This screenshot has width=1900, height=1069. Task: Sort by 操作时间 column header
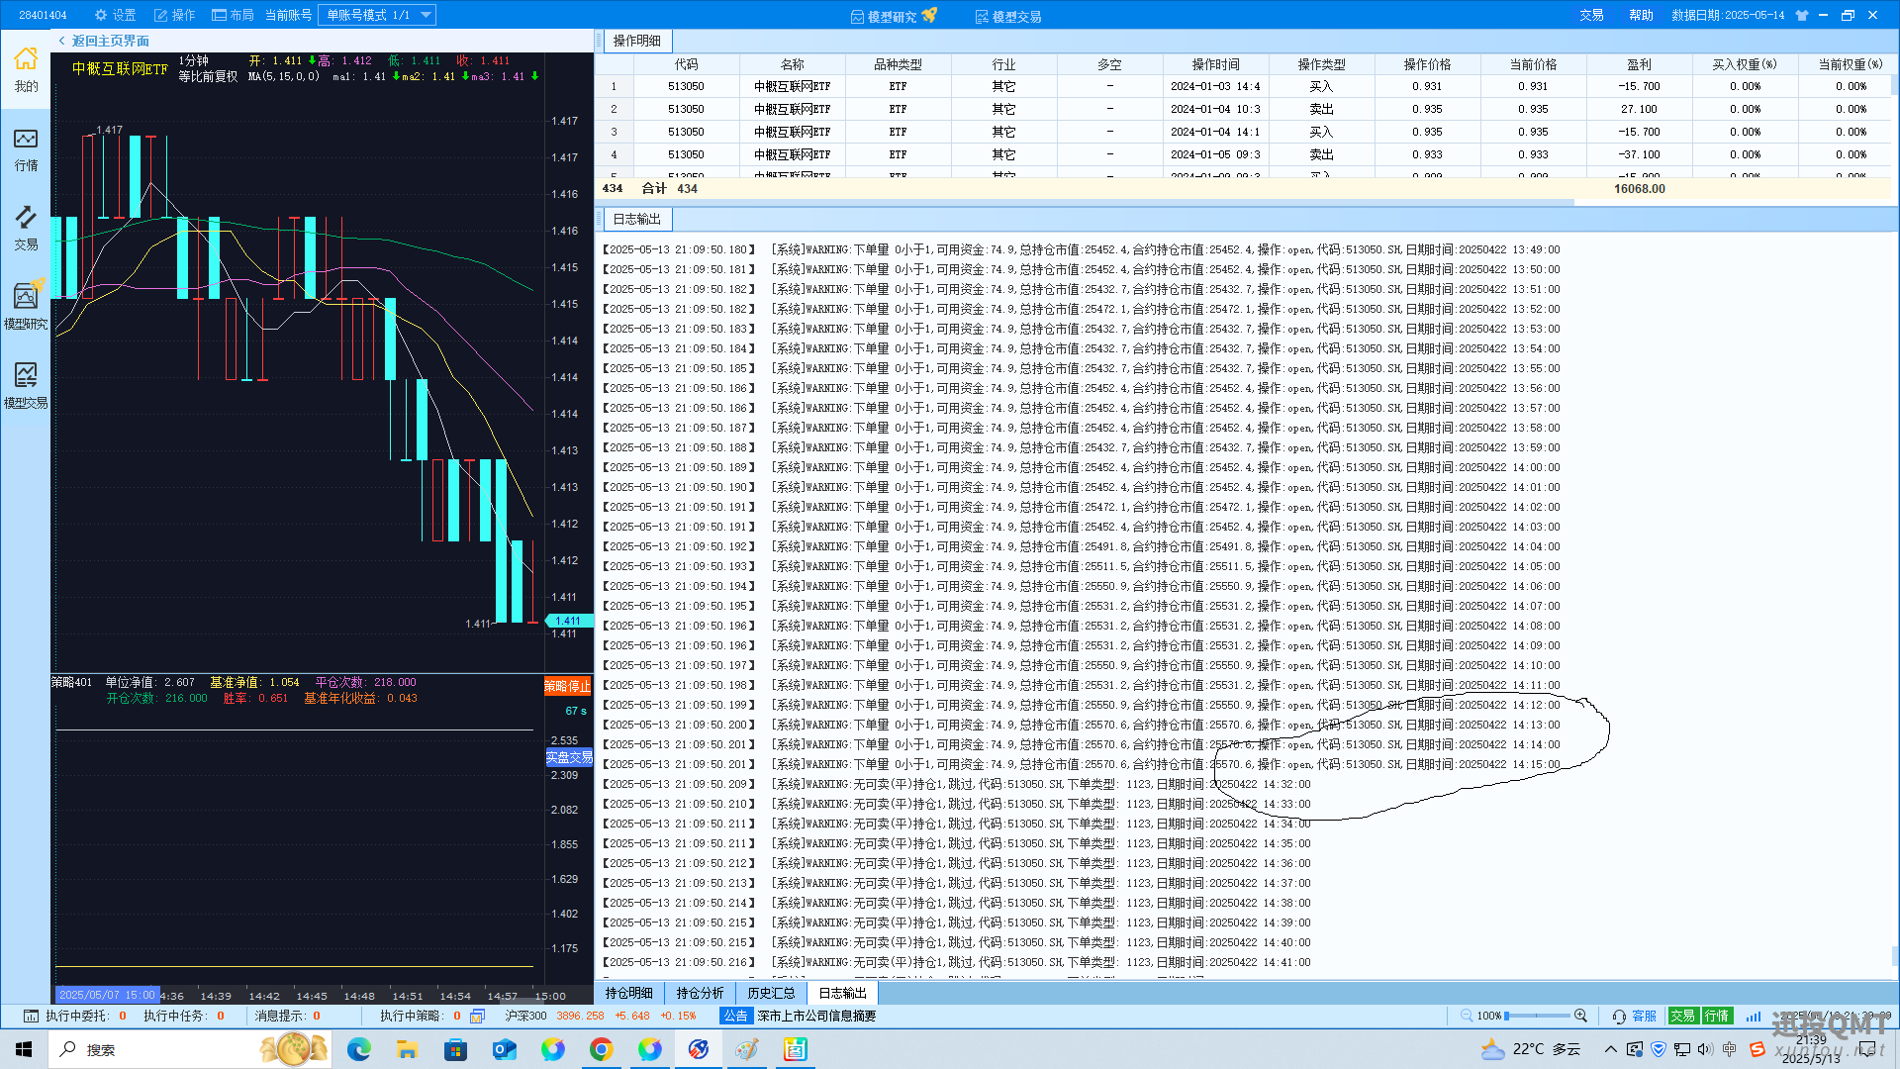pos(1215,64)
